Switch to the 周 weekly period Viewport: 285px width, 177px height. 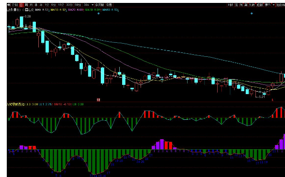(26, 5)
